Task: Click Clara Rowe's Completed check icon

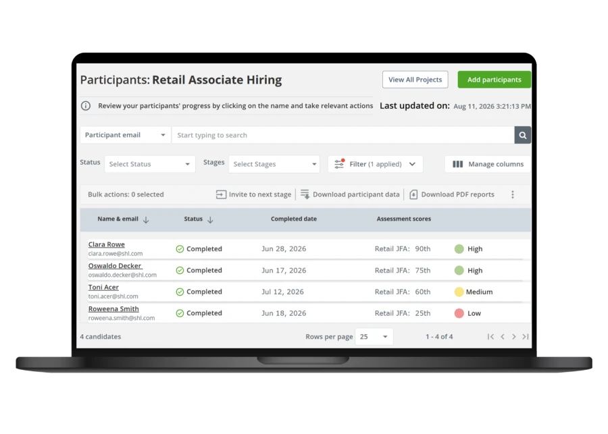Action: click(180, 249)
